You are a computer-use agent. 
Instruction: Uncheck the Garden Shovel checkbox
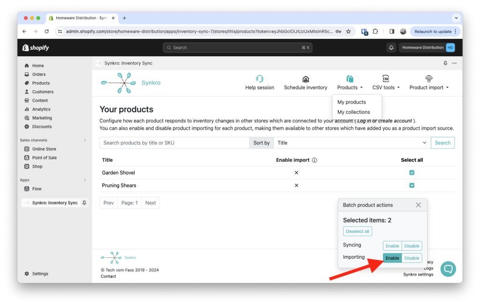pyautogui.click(x=412, y=172)
